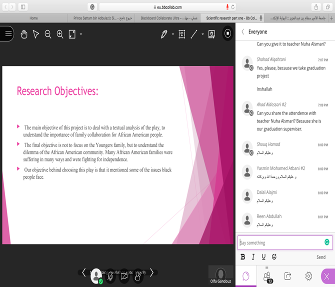Select the text annotation tool
This screenshot has width=335, height=287.
181,34
